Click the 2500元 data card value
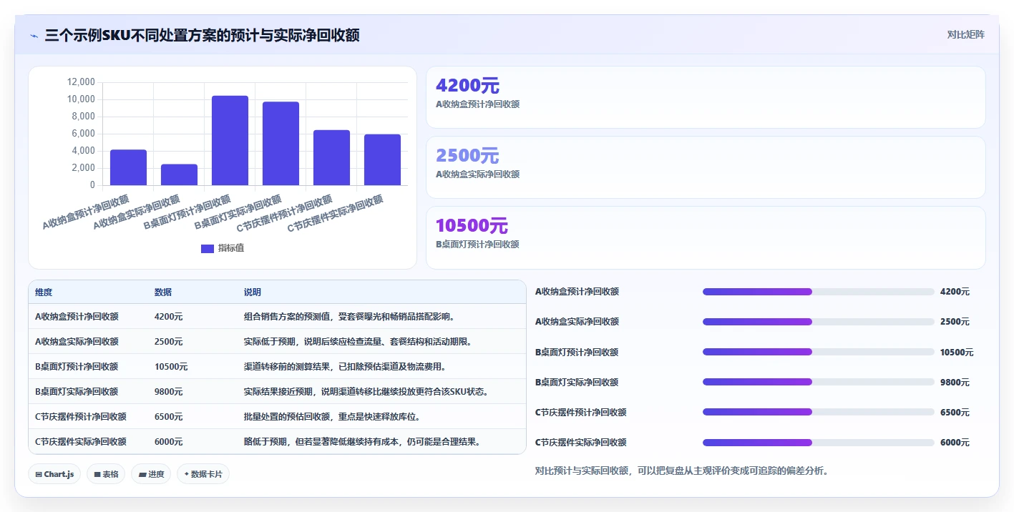 coord(467,156)
